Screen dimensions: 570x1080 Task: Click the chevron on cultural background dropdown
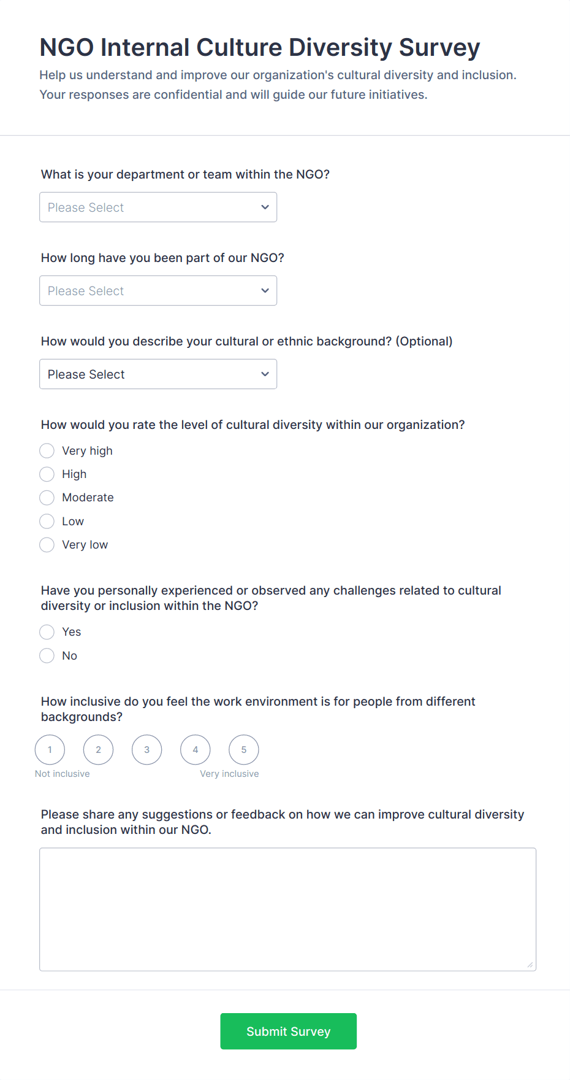pos(265,374)
